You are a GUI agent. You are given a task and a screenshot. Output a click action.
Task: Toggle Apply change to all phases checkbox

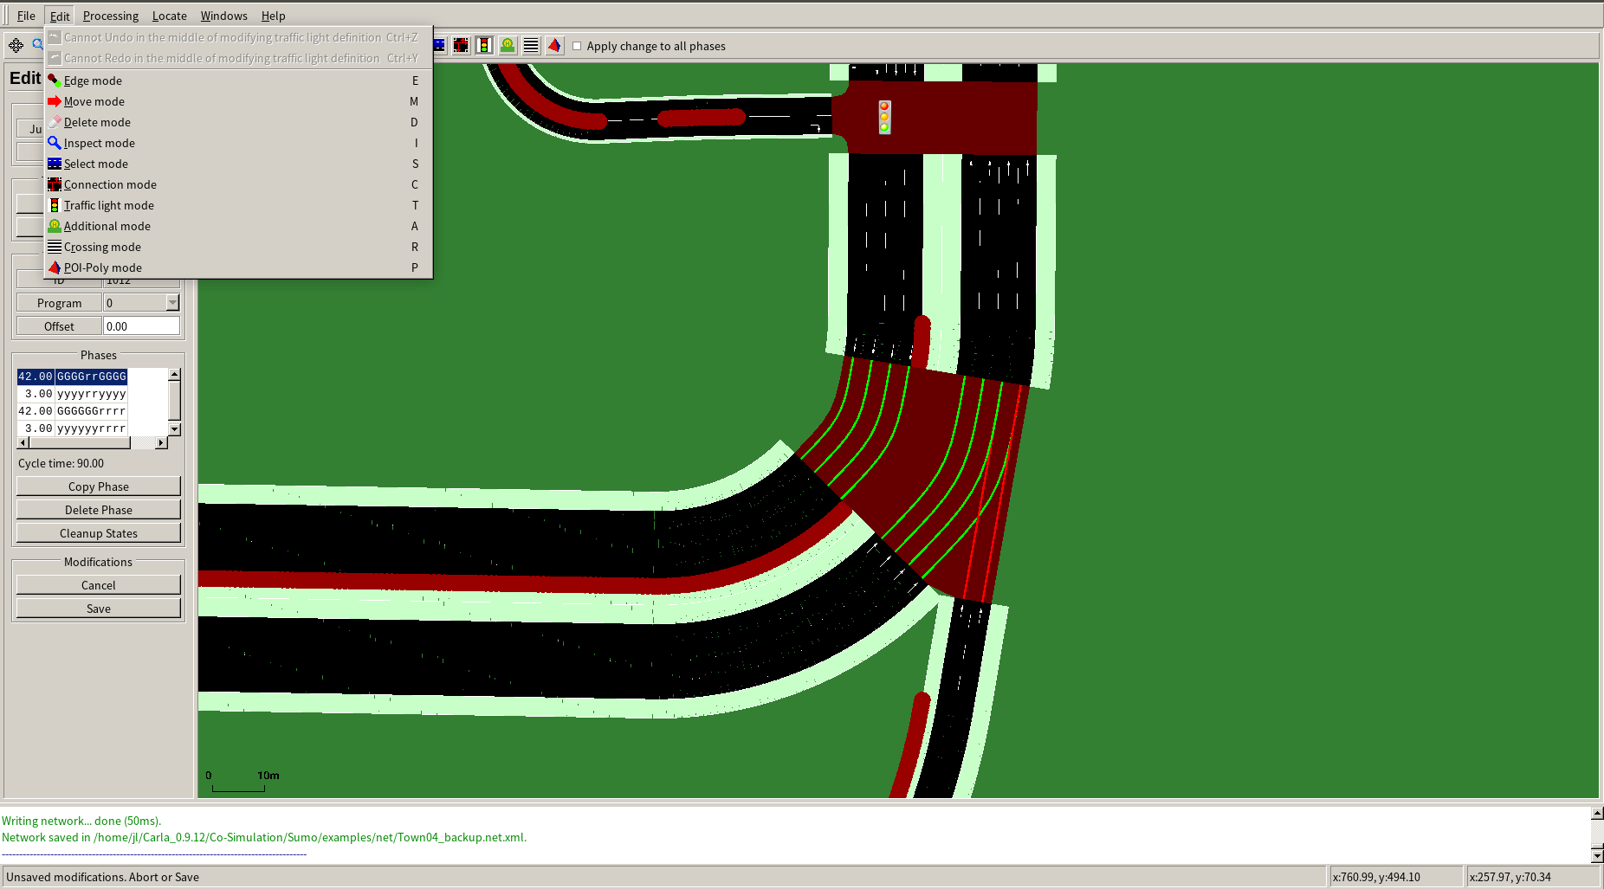coord(577,46)
